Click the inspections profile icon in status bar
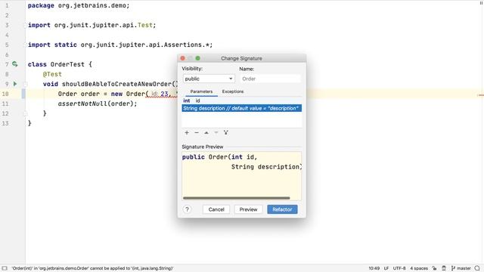This screenshot has height=272, width=484. pos(444,268)
